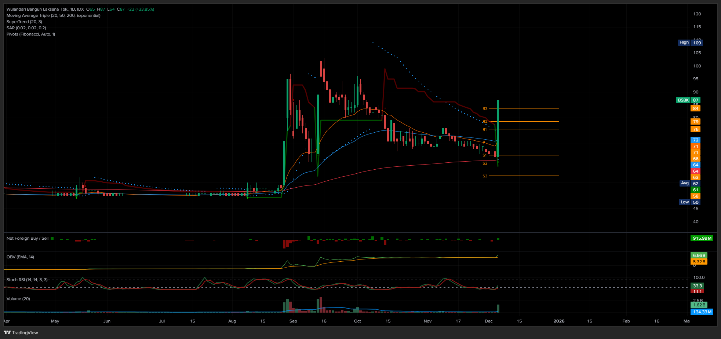Select the green BSBK 87 price tag
This screenshot has height=339, width=721.
point(688,100)
